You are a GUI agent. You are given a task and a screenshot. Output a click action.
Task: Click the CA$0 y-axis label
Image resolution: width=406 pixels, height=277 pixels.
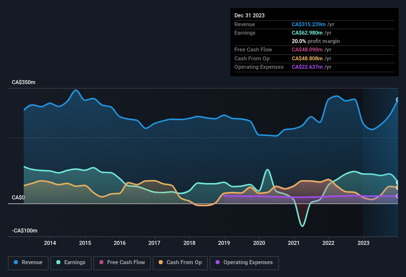(18, 197)
